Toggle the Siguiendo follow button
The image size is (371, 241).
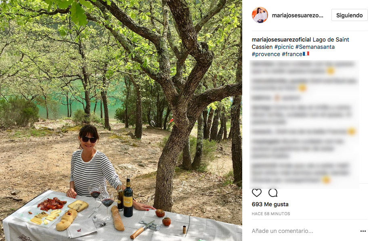point(349,15)
